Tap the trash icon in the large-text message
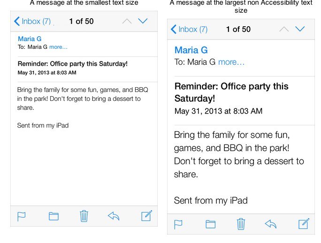The height and width of the screenshot is (243, 321). [241, 224]
